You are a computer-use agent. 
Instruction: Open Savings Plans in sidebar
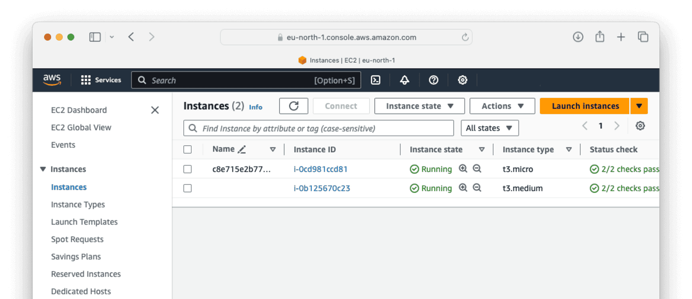76,257
